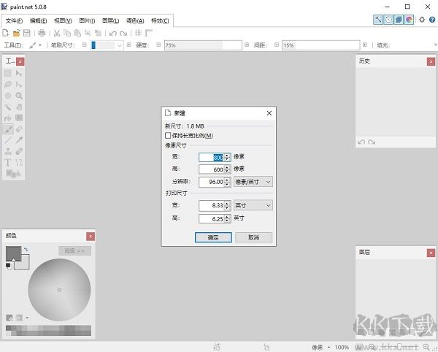Enable the 保持长宽比例 checkbox
Viewport: 438px width, 352px height.
pos(168,136)
